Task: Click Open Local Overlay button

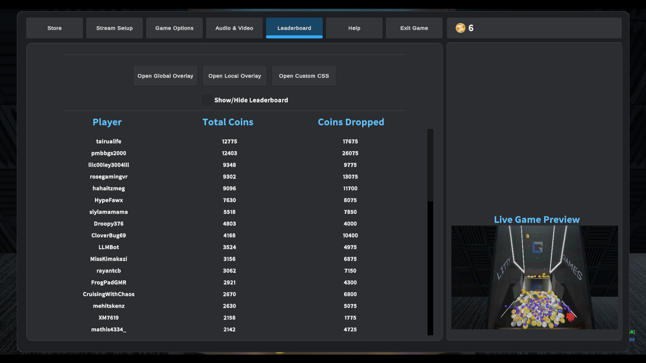Action: 235,76
